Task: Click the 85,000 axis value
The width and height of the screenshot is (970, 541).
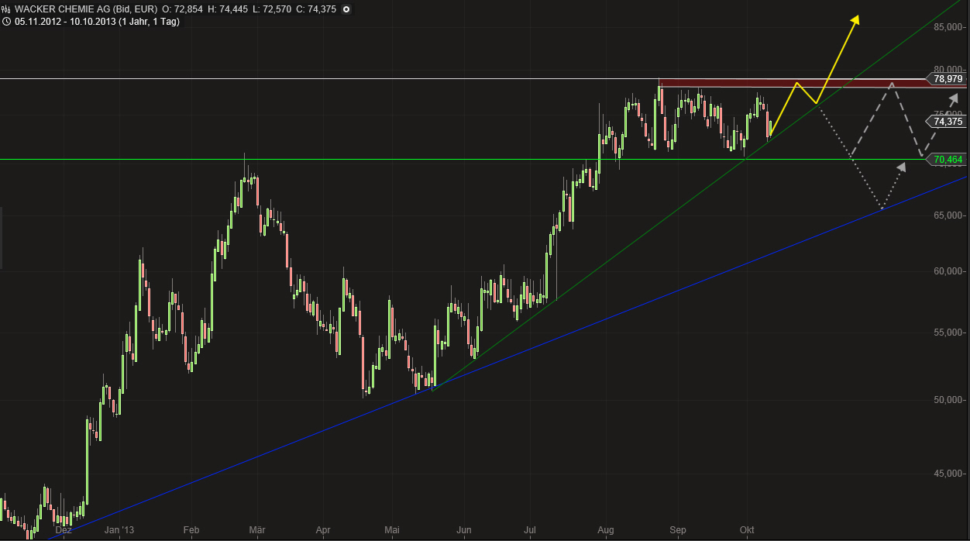Action: pyautogui.click(x=950, y=27)
